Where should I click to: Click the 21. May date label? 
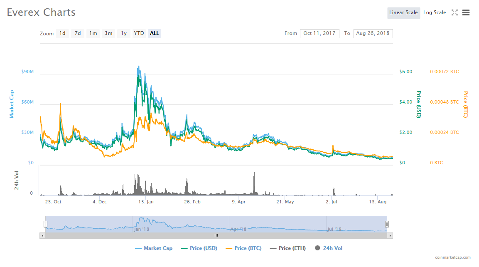point(285,202)
